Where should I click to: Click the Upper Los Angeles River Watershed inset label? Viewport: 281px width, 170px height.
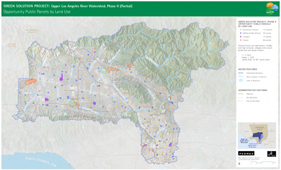tap(244, 141)
